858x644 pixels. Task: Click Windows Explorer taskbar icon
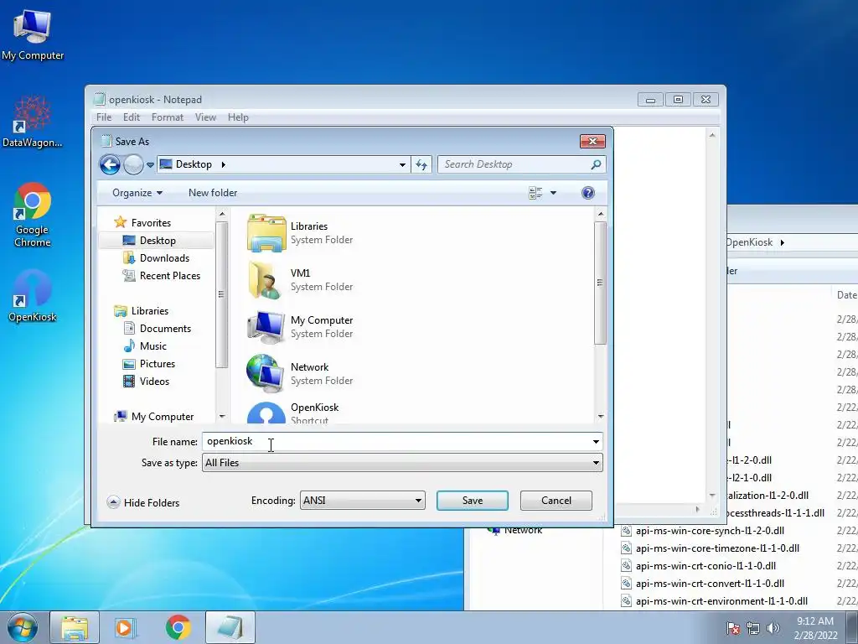[x=75, y=627]
